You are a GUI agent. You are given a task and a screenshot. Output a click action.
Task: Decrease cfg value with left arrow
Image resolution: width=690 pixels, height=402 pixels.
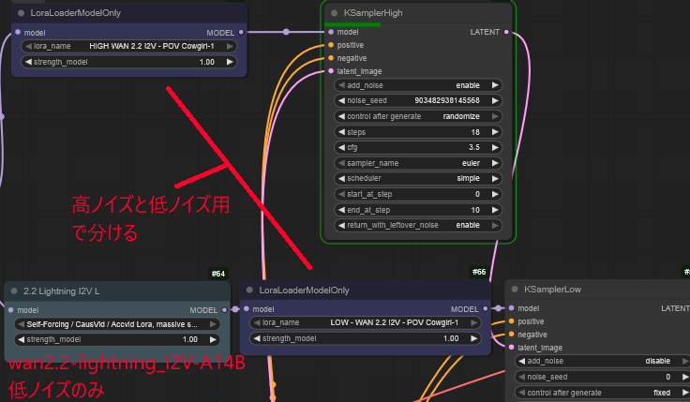341,147
